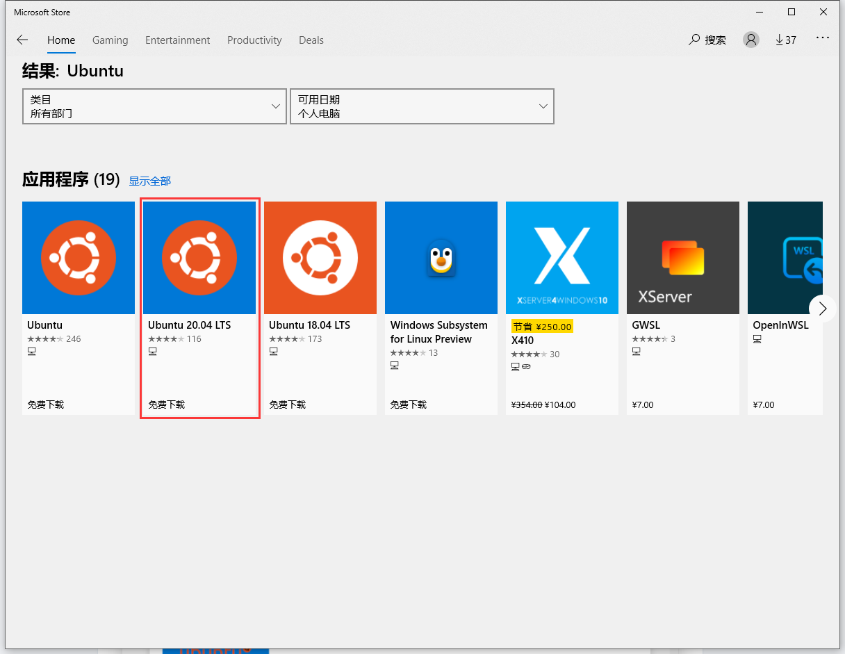Click the Ubuntu 20.04 LTS title
845x654 pixels.
[x=189, y=325]
